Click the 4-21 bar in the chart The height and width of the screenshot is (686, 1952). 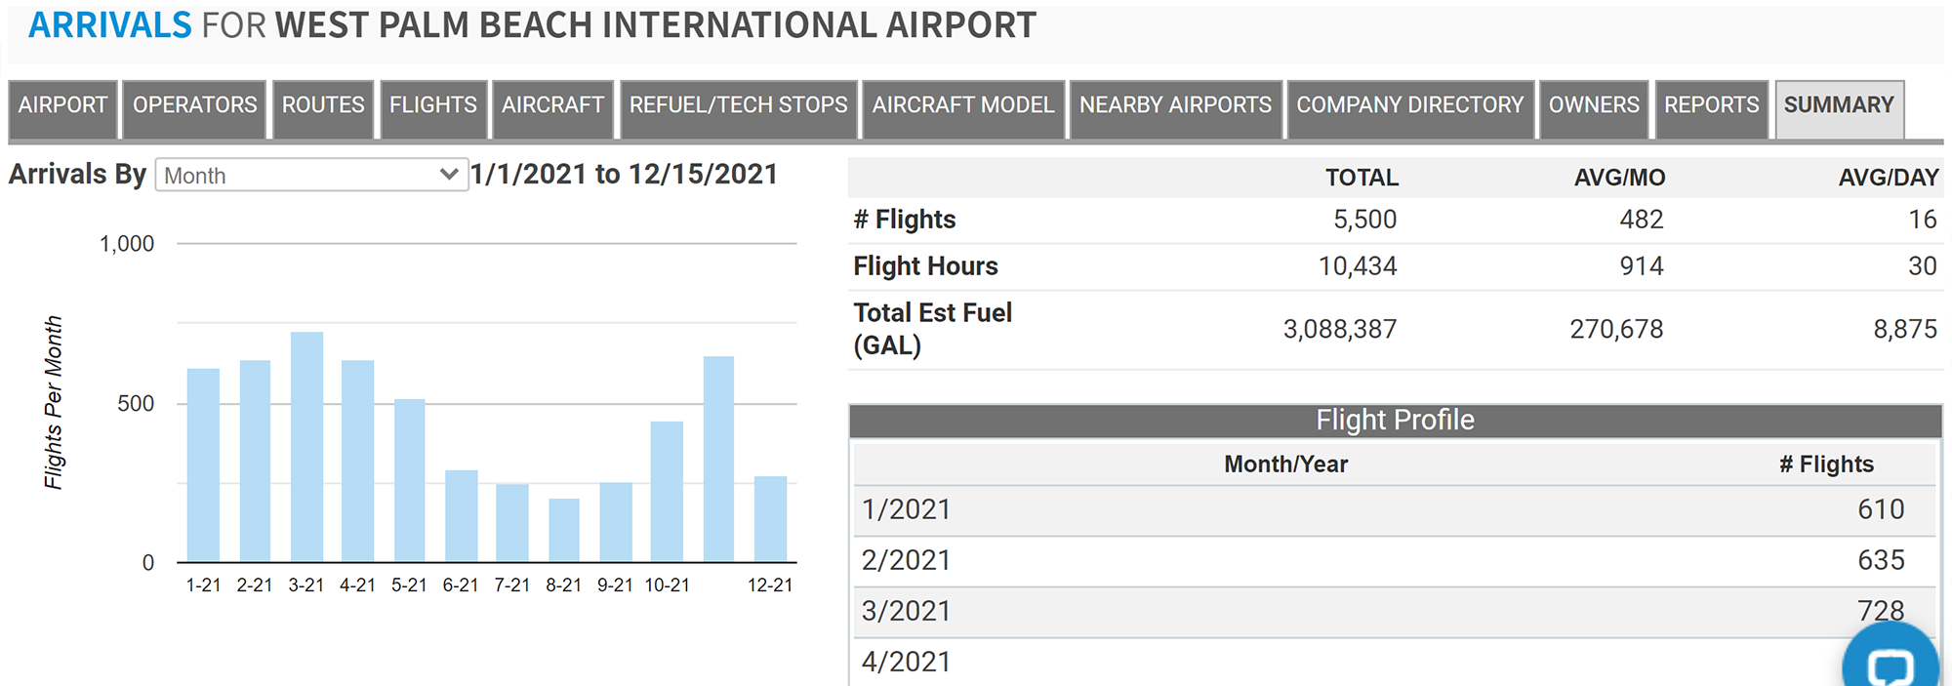358,461
